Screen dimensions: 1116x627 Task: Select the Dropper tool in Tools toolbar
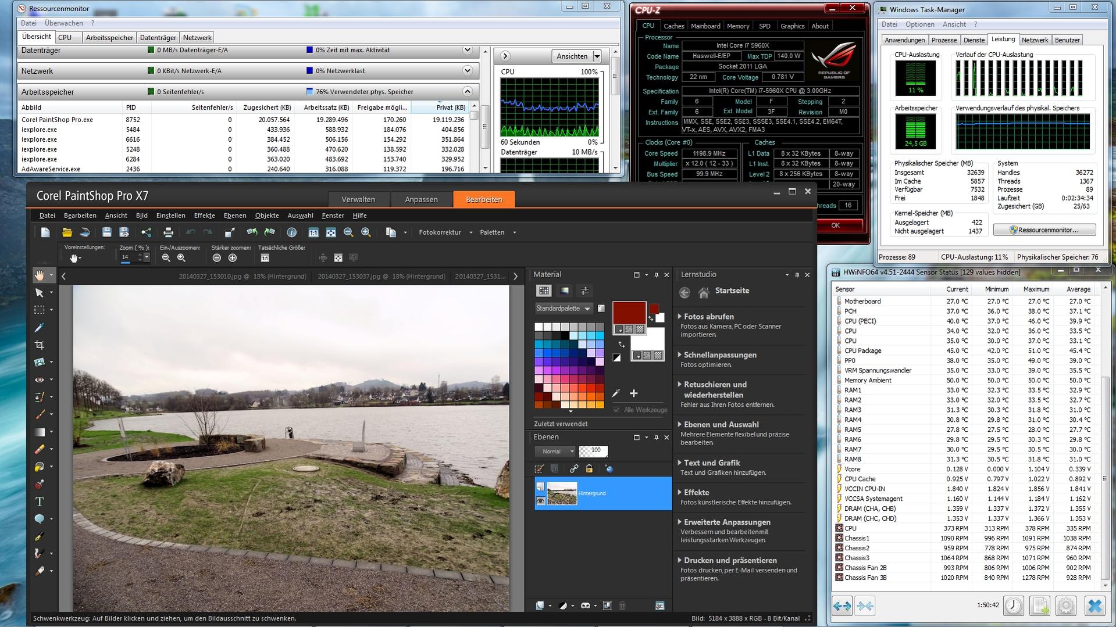click(40, 328)
